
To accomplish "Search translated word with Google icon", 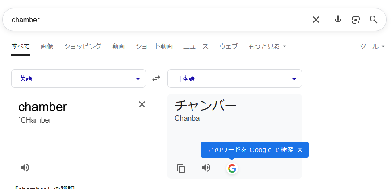I will tap(232, 168).
